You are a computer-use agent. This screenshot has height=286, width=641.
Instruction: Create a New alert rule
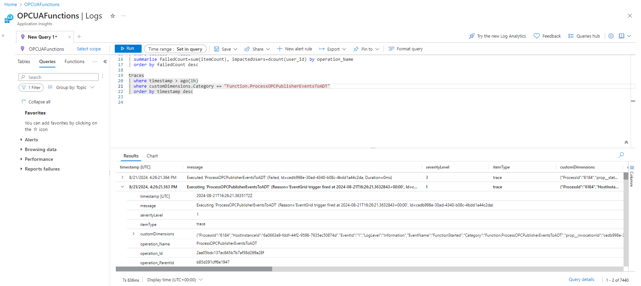(294, 49)
